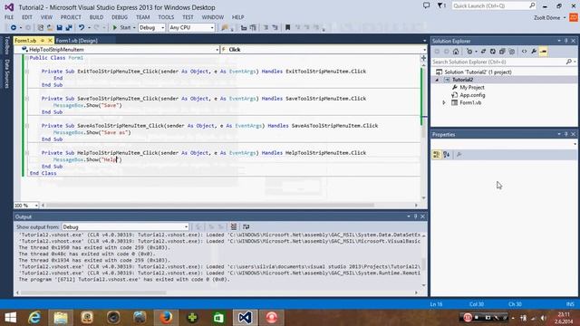Open the feedback speech bubble icon
Image resolution: width=580 pixels, height=326 pixels.
click(x=426, y=5)
